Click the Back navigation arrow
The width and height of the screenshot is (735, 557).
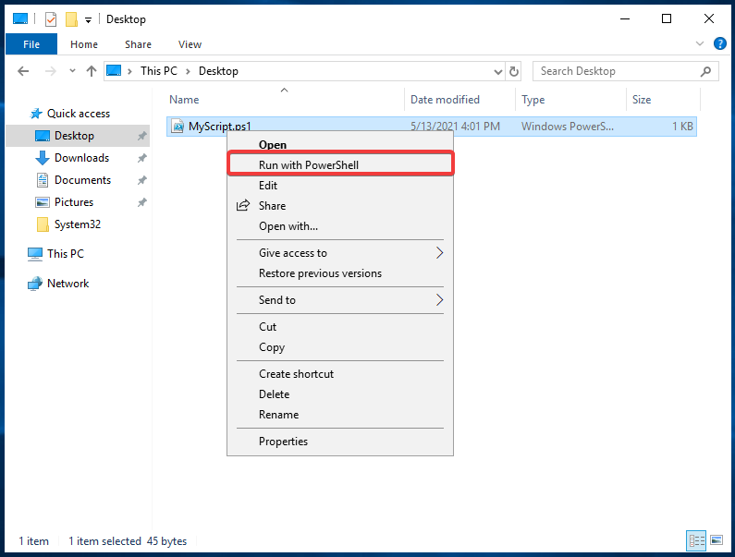pos(23,71)
